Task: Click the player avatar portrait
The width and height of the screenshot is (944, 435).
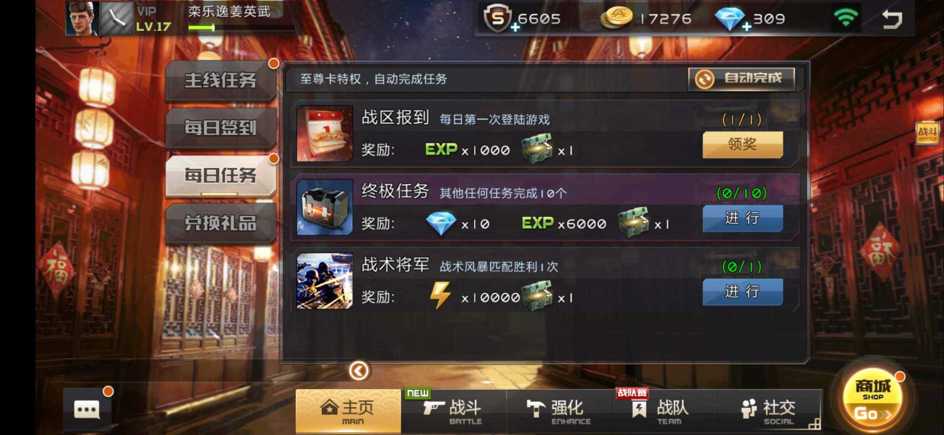Action: tap(82, 18)
